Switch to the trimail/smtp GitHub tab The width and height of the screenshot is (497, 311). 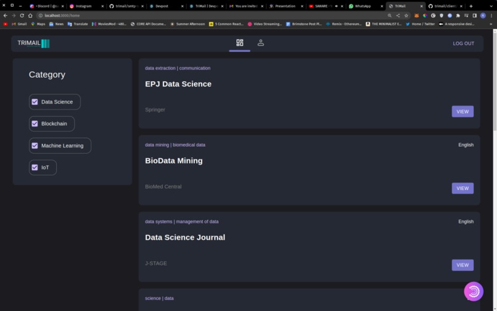tap(126, 6)
